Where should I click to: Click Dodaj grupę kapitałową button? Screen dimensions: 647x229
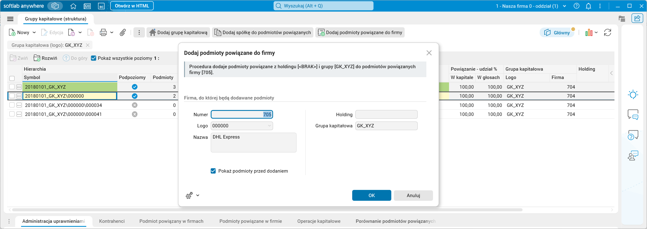(178, 33)
